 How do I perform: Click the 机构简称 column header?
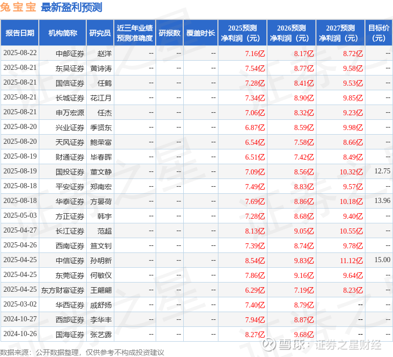pos(62,33)
